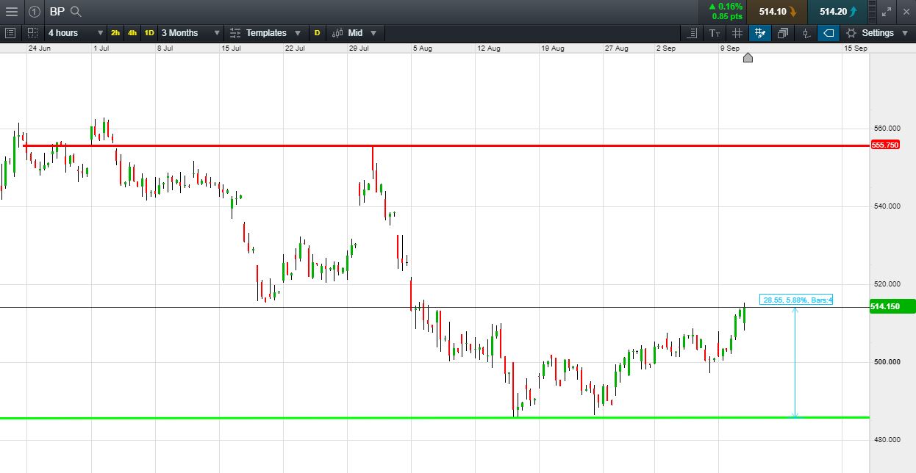Toggle the price label tag button
This screenshot has height=473, width=916.
click(x=829, y=33)
